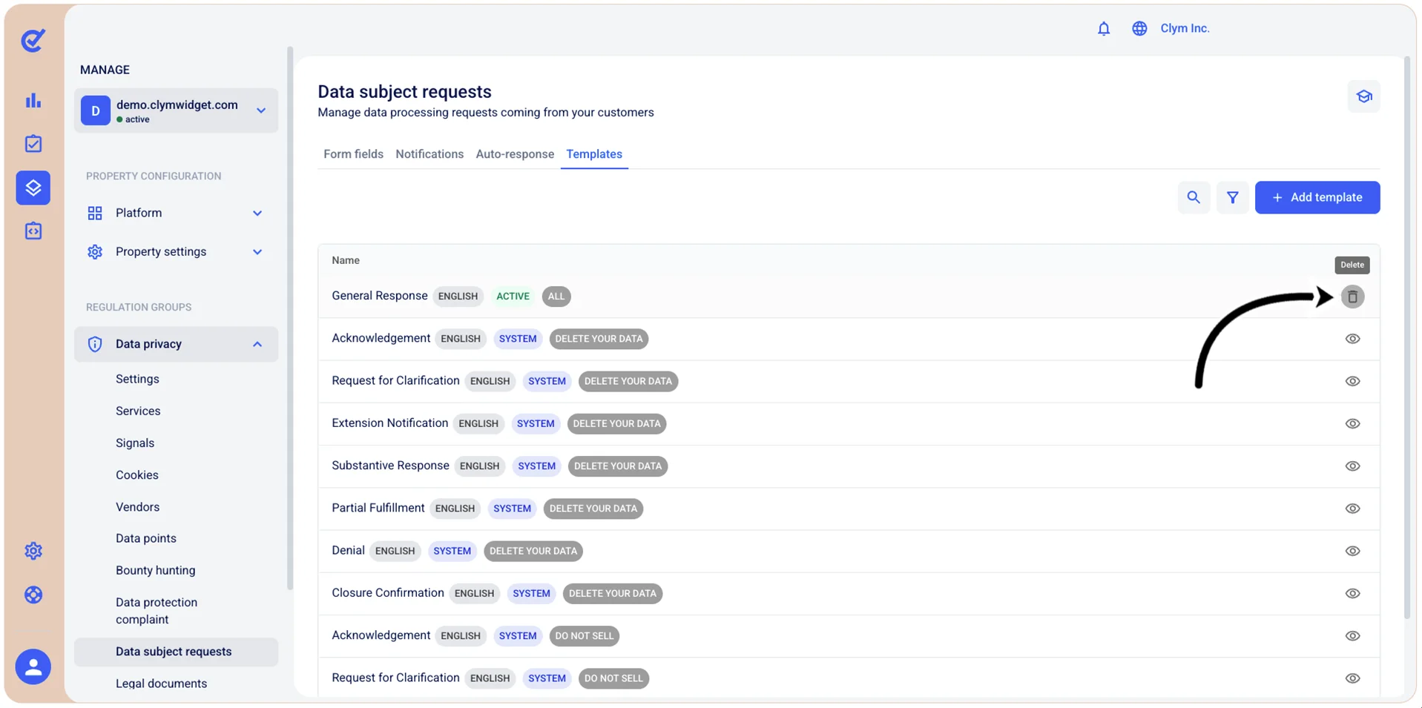
Task: Open the graduation cap tutorial icon
Action: point(1363,96)
